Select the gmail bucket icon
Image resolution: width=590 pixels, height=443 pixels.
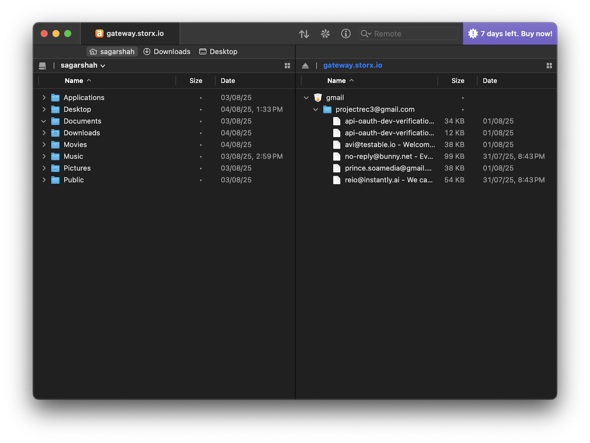pyautogui.click(x=318, y=98)
